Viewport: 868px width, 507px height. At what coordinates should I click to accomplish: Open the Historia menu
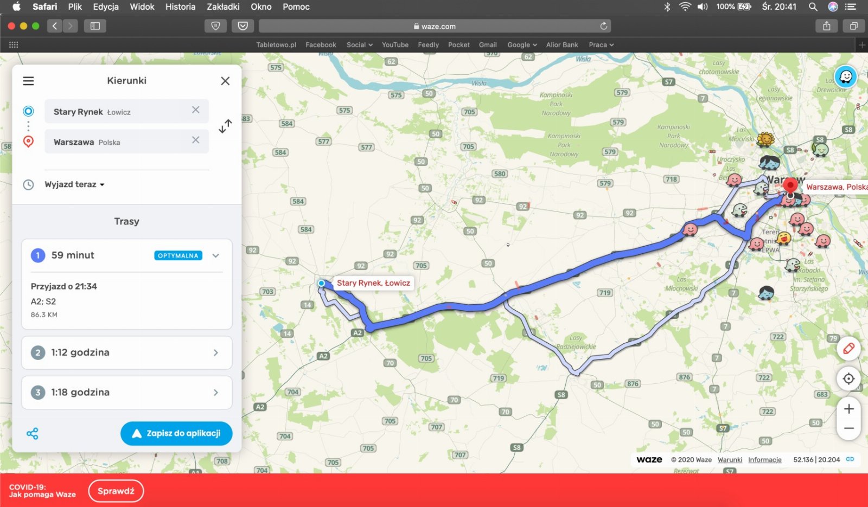click(180, 7)
